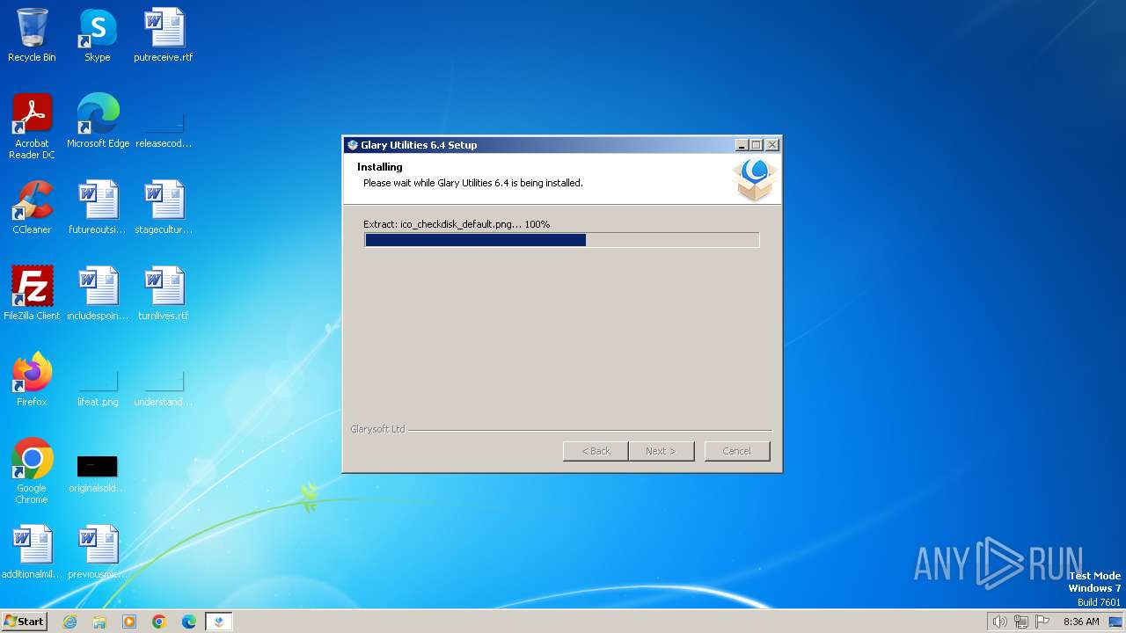The image size is (1126, 633).
Task: Open Acrobat Reader DC shortcut
Action: click(32, 127)
